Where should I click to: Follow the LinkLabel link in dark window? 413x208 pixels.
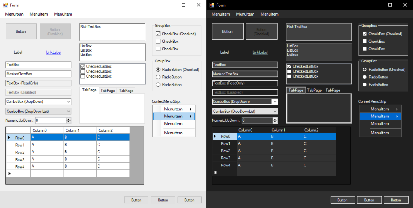(x=260, y=52)
